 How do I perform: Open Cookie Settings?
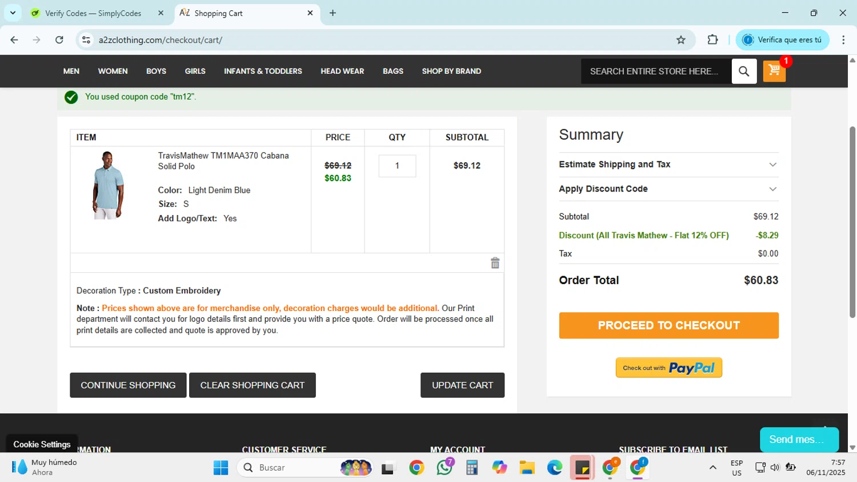(x=42, y=444)
